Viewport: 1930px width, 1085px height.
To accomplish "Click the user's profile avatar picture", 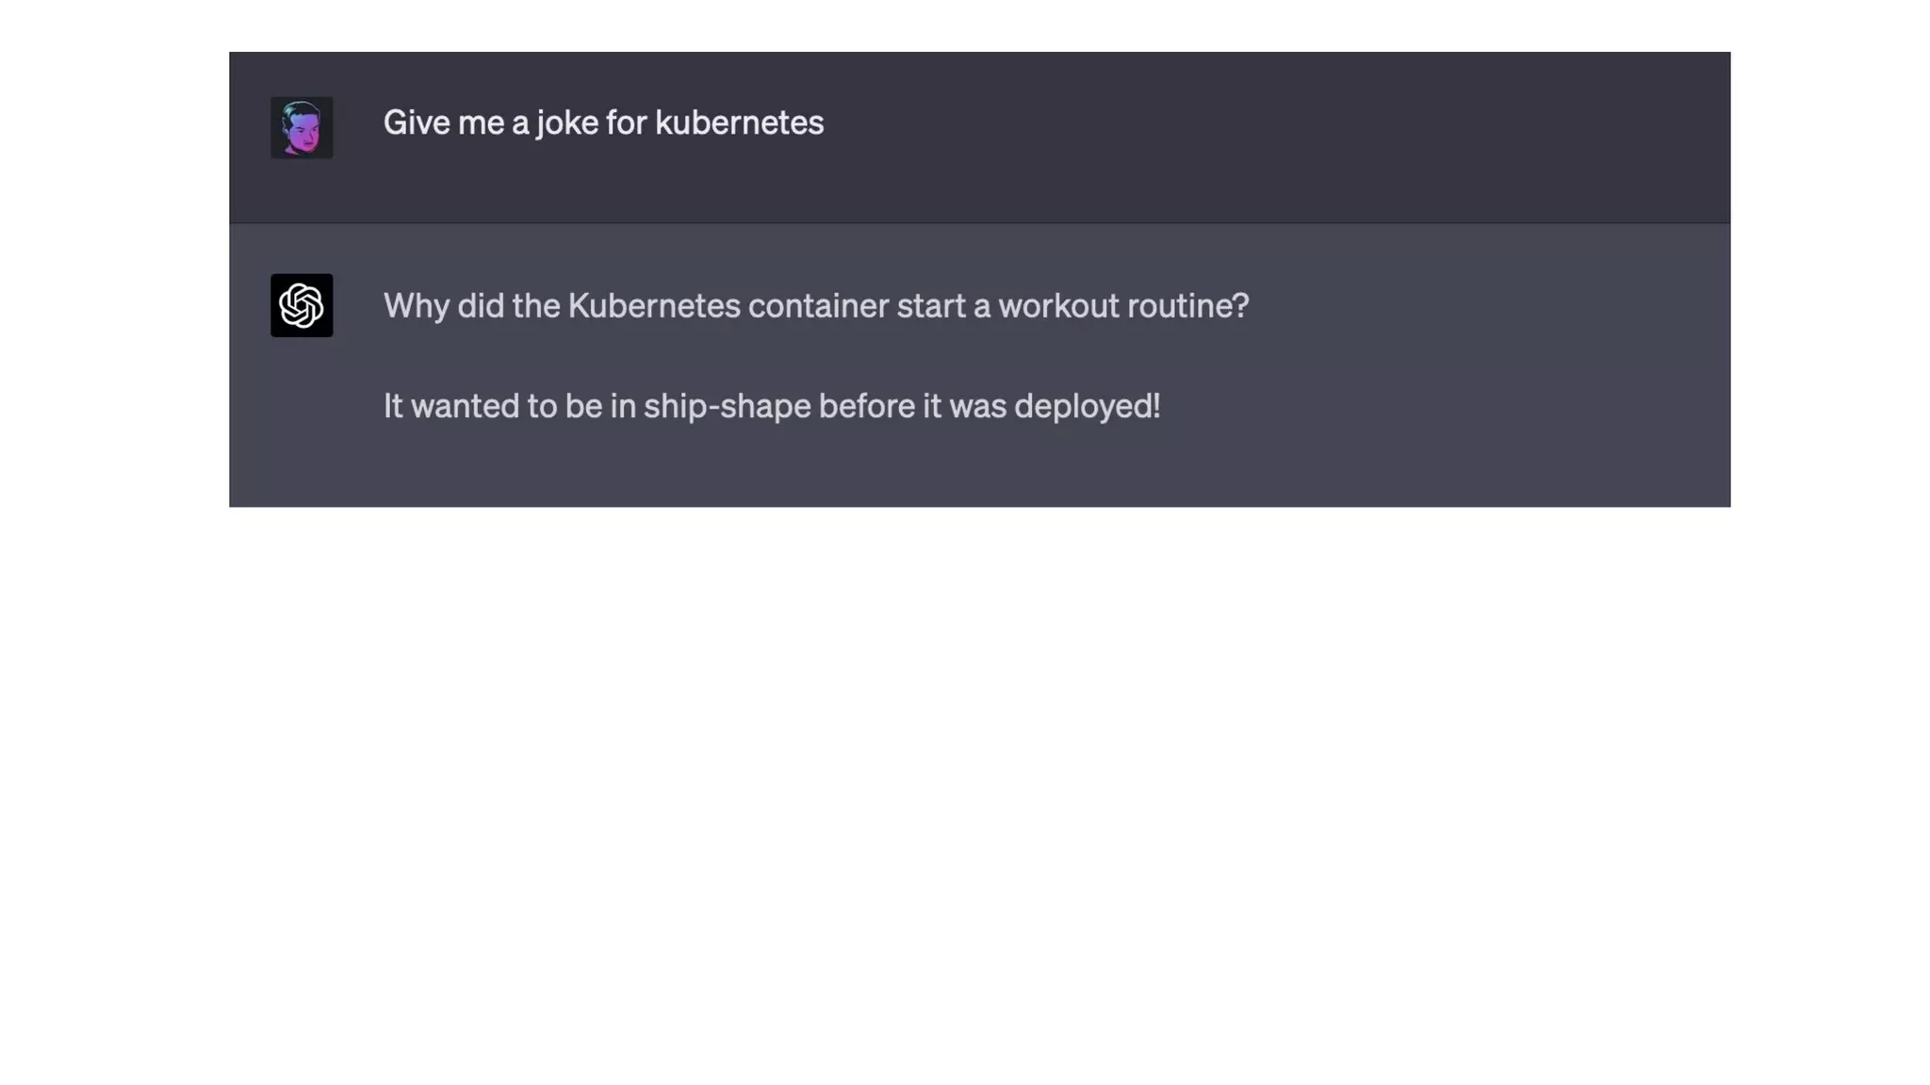I will [x=302, y=127].
